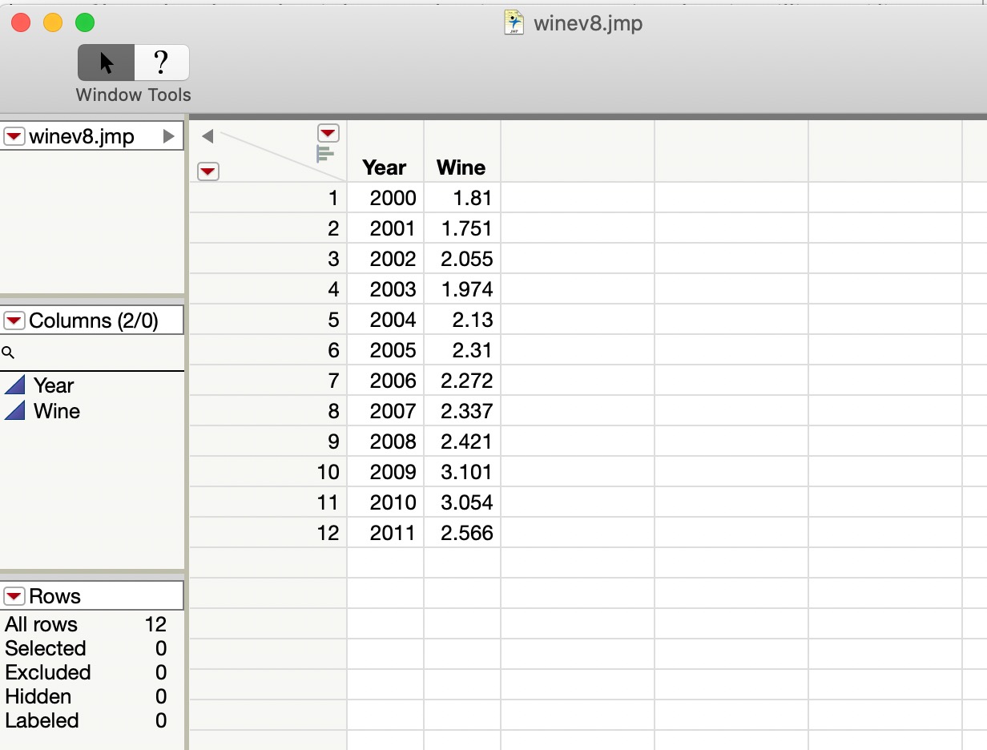987x750 pixels.
Task: Open the row-area red triangle menu
Action: [208, 171]
